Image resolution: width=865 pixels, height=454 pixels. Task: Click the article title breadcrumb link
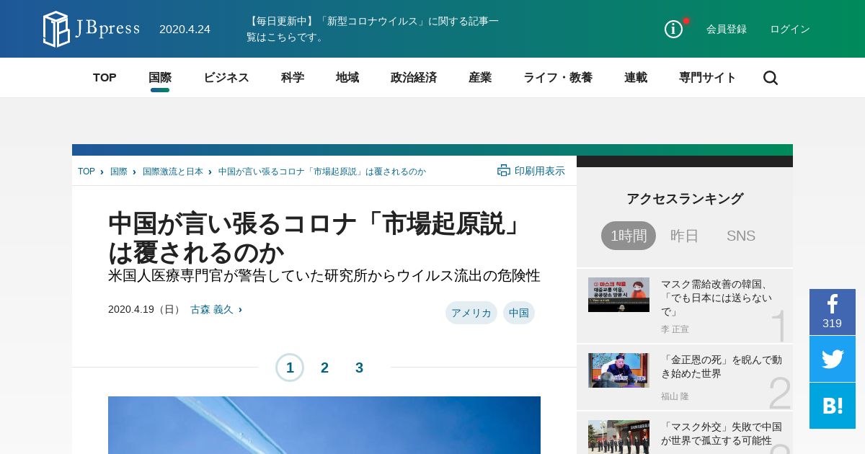(322, 172)
